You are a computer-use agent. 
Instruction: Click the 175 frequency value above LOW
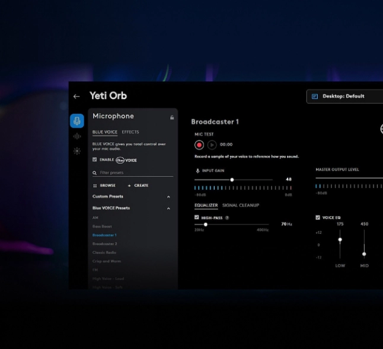point(340,224)
